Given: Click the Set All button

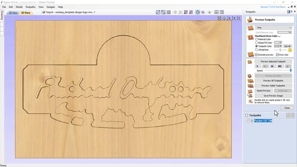Looking at the screenshot, I should 287,46.
